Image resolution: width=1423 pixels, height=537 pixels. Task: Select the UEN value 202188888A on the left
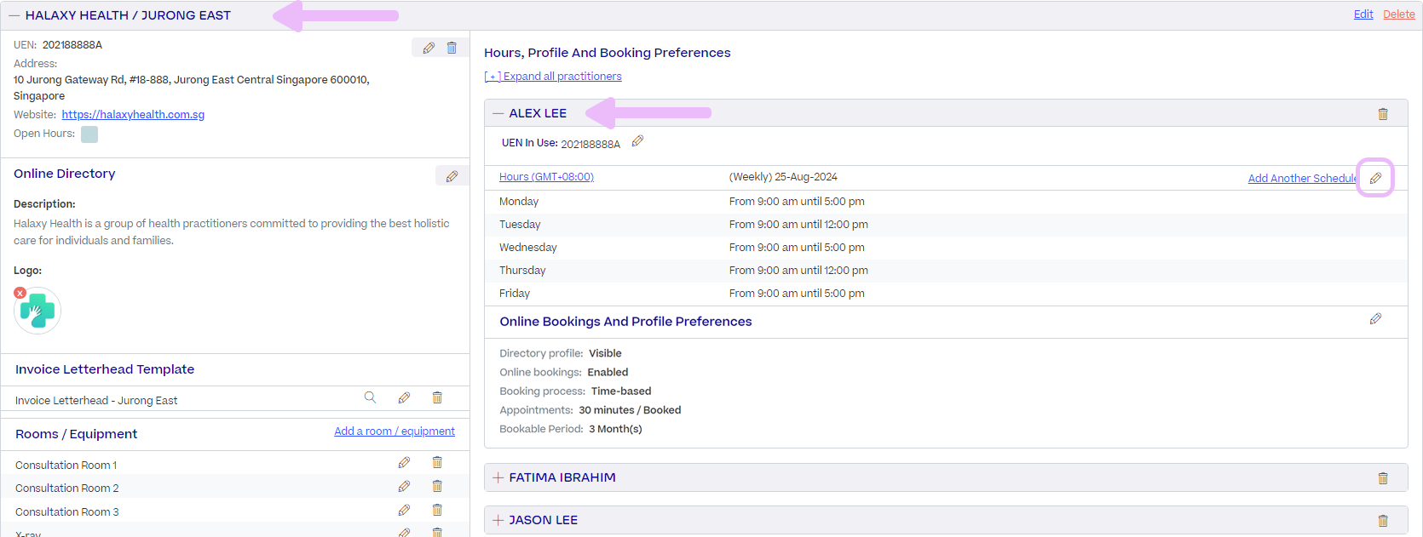click(72, 45)
